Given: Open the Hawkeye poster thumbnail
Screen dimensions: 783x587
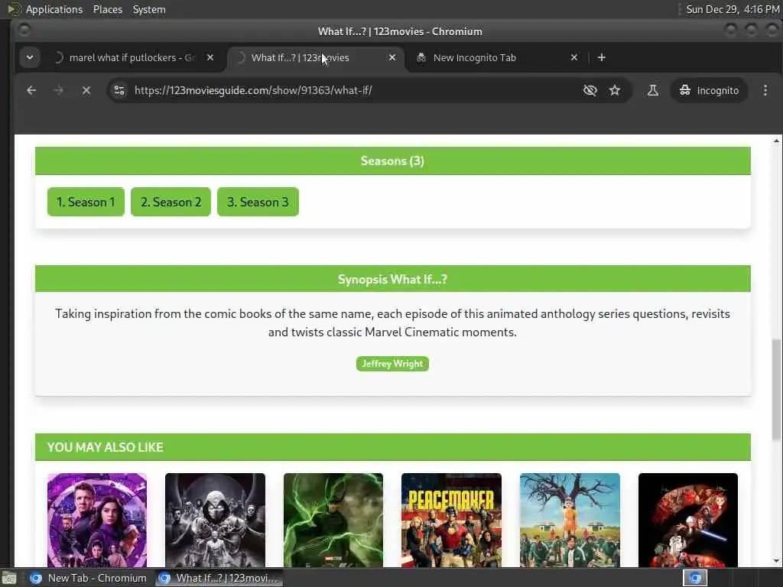Looking at the screenshot, I should pos(97,520).
